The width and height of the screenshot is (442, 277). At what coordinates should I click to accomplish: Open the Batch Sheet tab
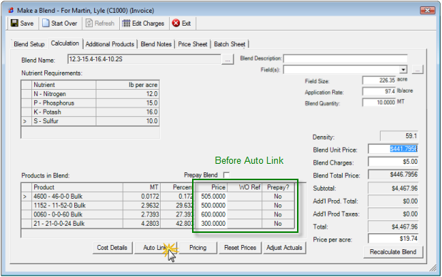[x=229, y=44]
